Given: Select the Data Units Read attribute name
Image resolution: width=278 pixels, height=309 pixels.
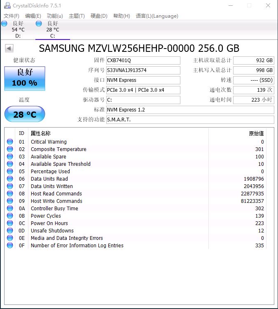Looking at the screenshot, I should [x=49, y=179].
